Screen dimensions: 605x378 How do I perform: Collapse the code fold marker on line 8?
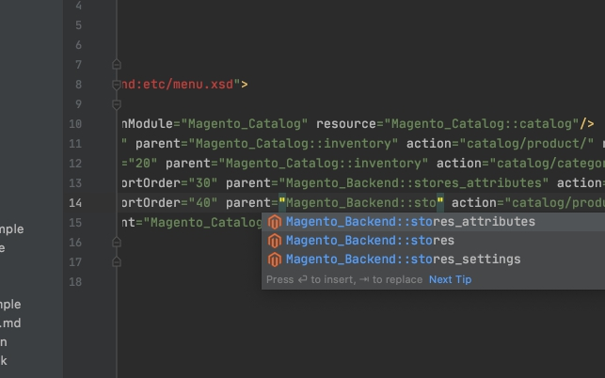[x=117, y=85]
